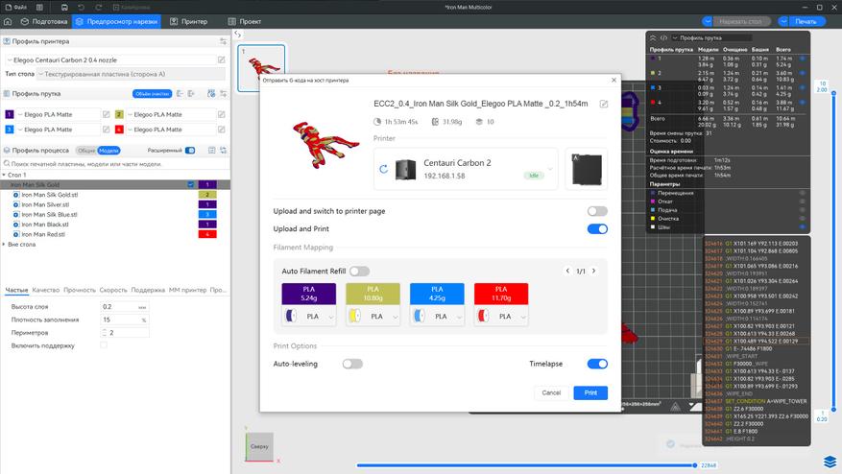Switch to the Подготовка tab

tap(44, 21)
